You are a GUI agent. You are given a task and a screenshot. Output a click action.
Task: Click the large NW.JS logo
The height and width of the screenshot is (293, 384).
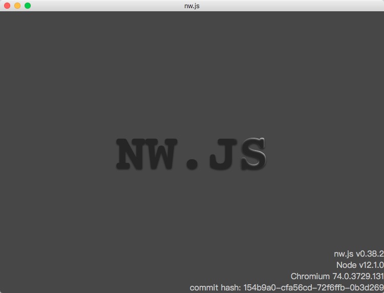point(191,154)
